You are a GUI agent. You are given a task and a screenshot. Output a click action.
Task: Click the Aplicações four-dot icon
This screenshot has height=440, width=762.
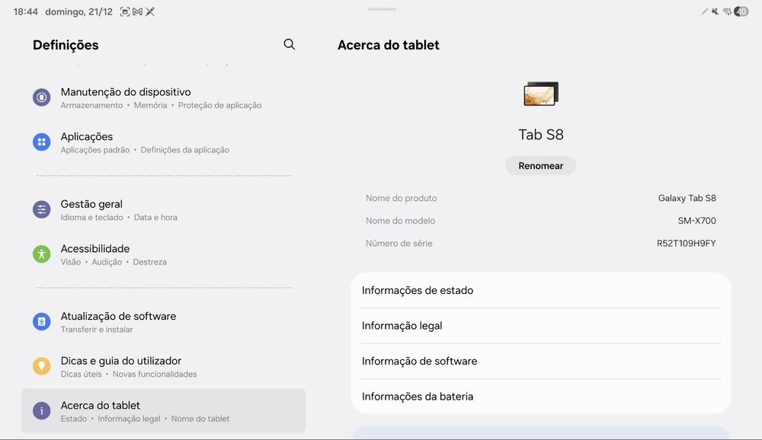[x=42, y=142]
